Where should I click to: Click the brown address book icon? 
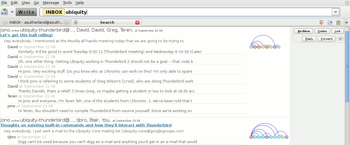pyautogui.click(x=321, y=23)
